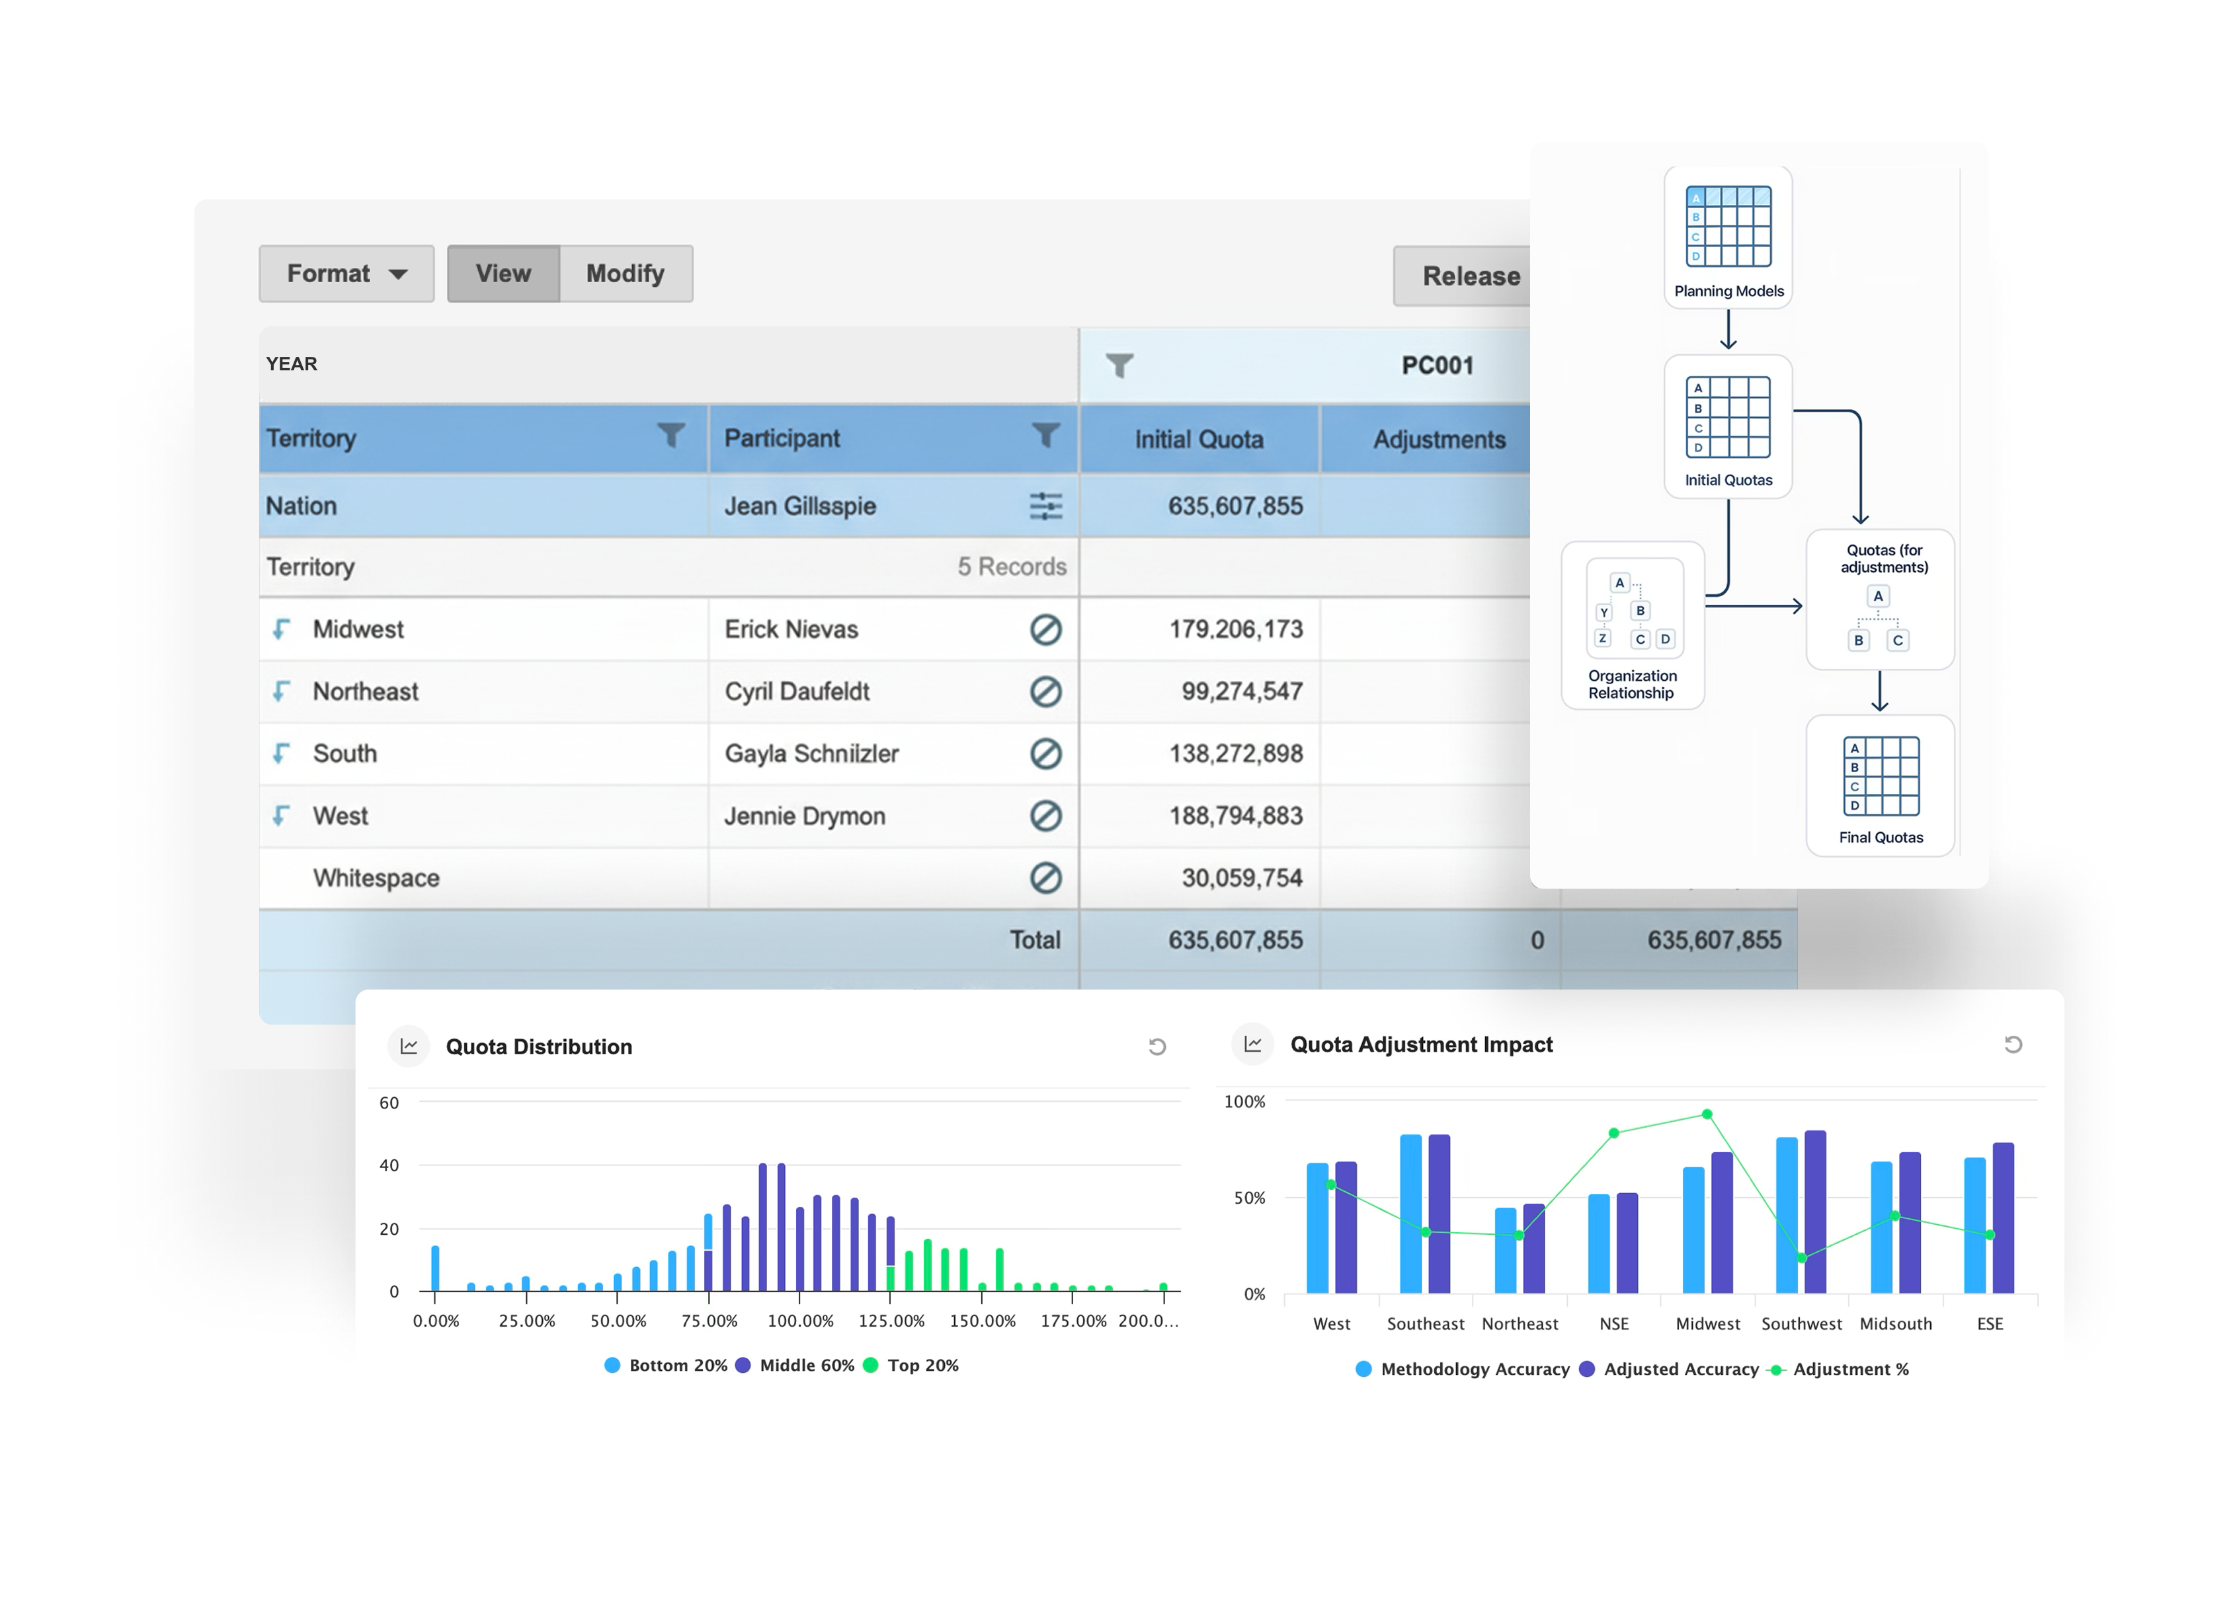Screen dimensions: 2233x1597
Task: Click the Quota Distribution chart icon
Action: (x=409, y=1046)
